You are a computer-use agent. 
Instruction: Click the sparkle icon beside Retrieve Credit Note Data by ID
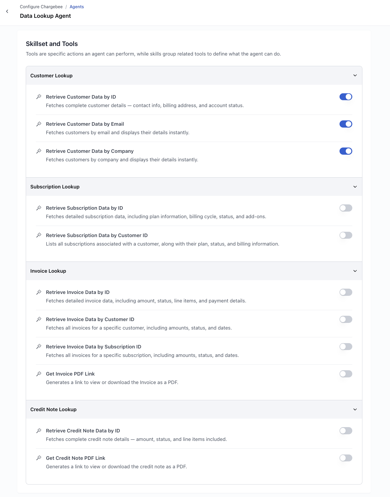tap(39, 430)
